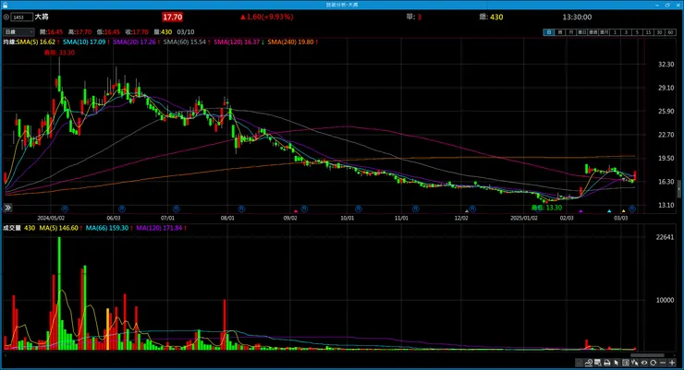
Task: Click the split-panel layout icon in bottom toolbar
Action: pos(626,363)
